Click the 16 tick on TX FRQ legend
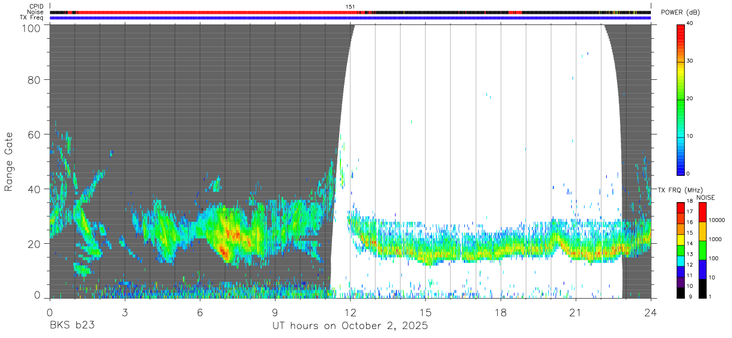The height and width of the screenshot is (338, 732). [x=690, y=222]
